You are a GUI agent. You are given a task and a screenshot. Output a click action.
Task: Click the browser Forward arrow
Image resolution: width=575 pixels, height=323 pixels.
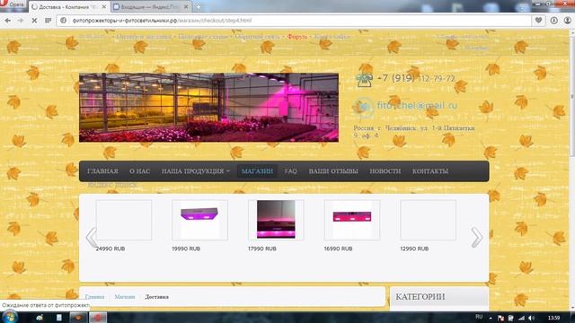tap(21, 21)
